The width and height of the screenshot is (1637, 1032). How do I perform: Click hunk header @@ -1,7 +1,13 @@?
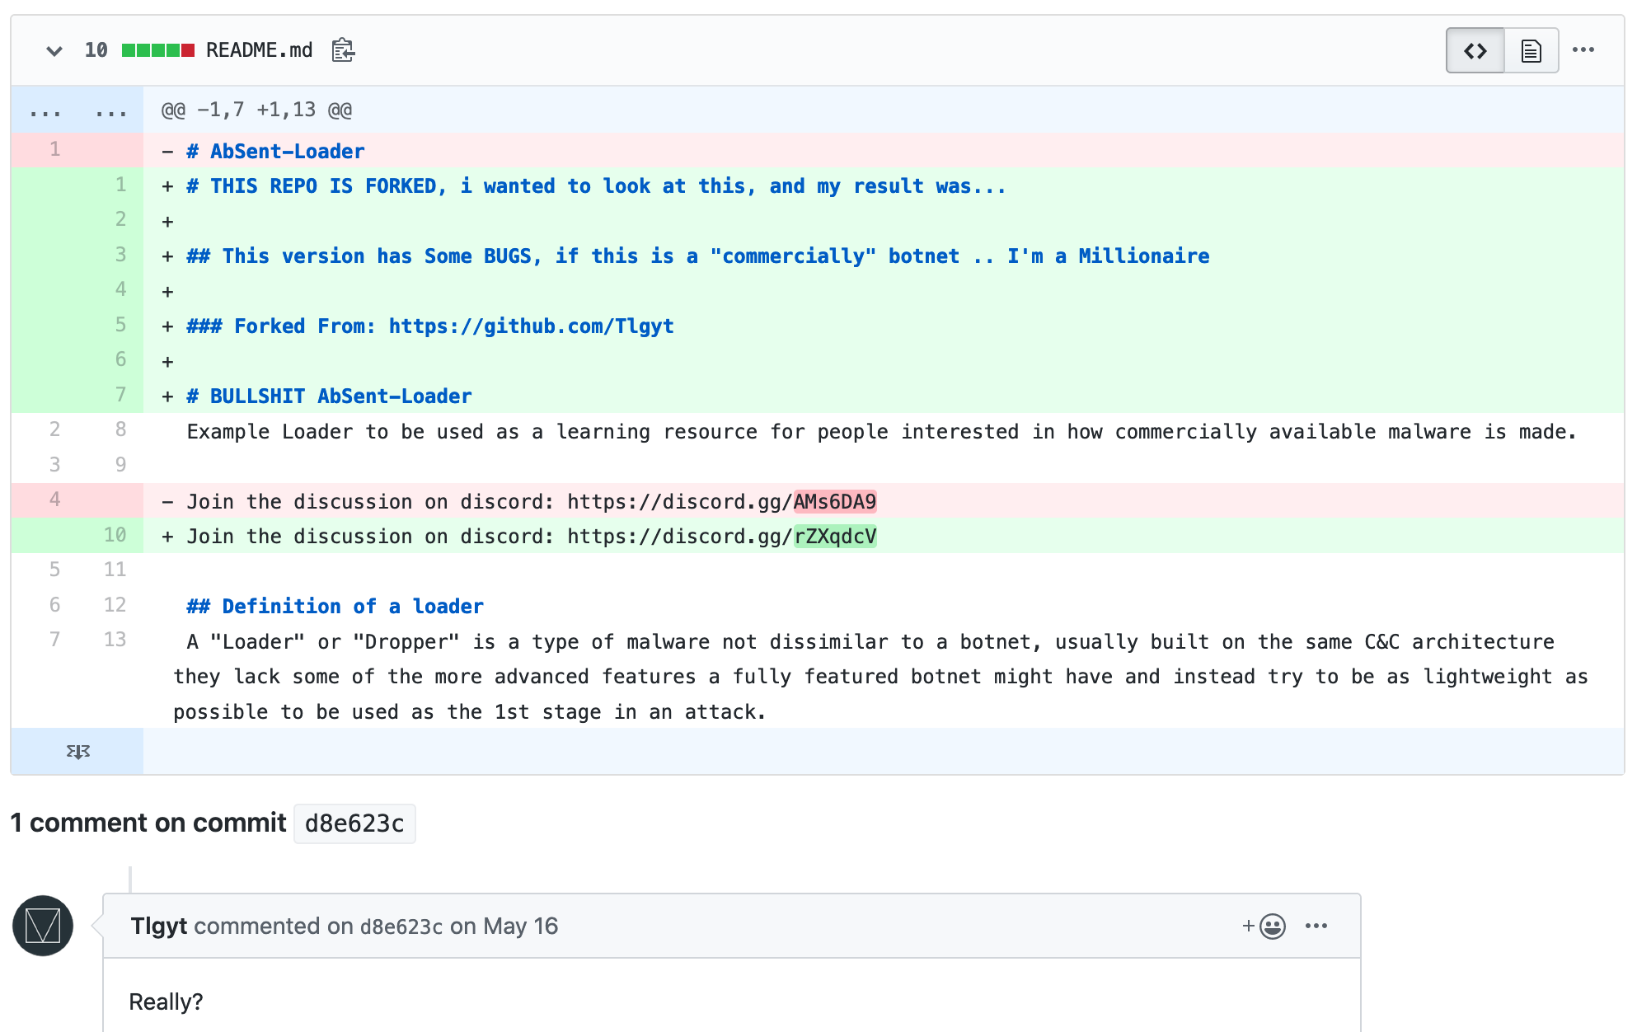[x=256, y=110]
